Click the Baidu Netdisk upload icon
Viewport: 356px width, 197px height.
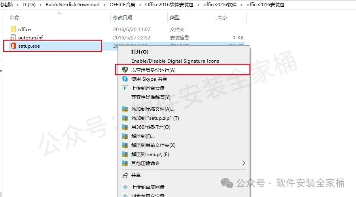125,187
